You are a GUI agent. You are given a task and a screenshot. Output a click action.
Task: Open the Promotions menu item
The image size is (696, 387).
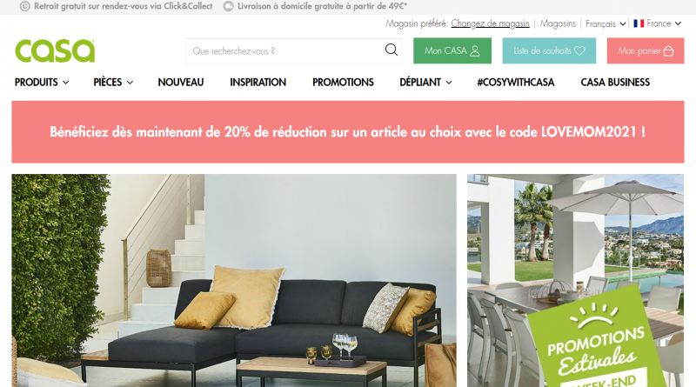[x=343, y=82]
